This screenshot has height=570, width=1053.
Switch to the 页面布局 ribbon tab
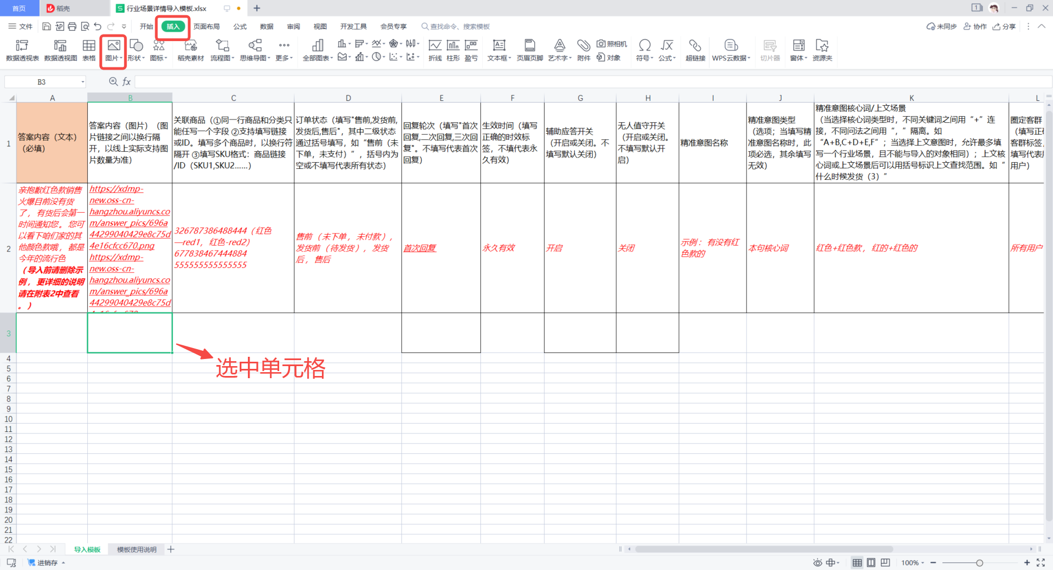point(207,26)
